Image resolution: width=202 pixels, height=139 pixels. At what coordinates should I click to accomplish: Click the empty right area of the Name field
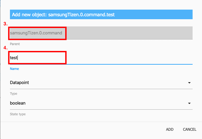pos(129,58)
